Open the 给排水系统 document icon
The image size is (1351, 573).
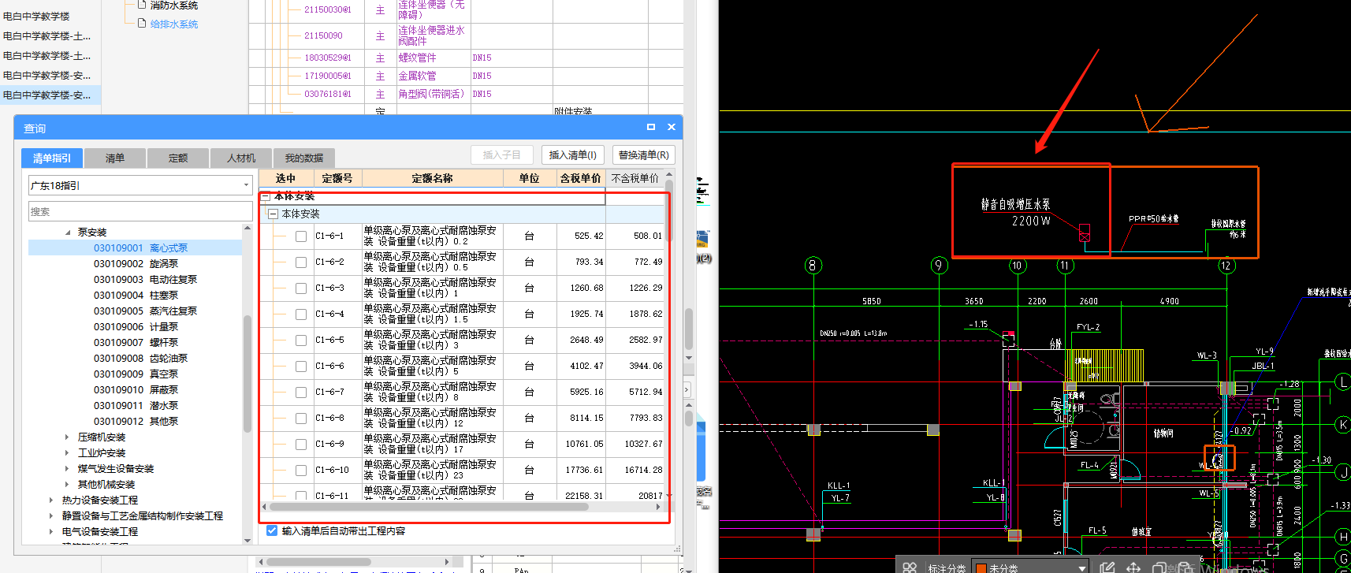click(142, 24)
